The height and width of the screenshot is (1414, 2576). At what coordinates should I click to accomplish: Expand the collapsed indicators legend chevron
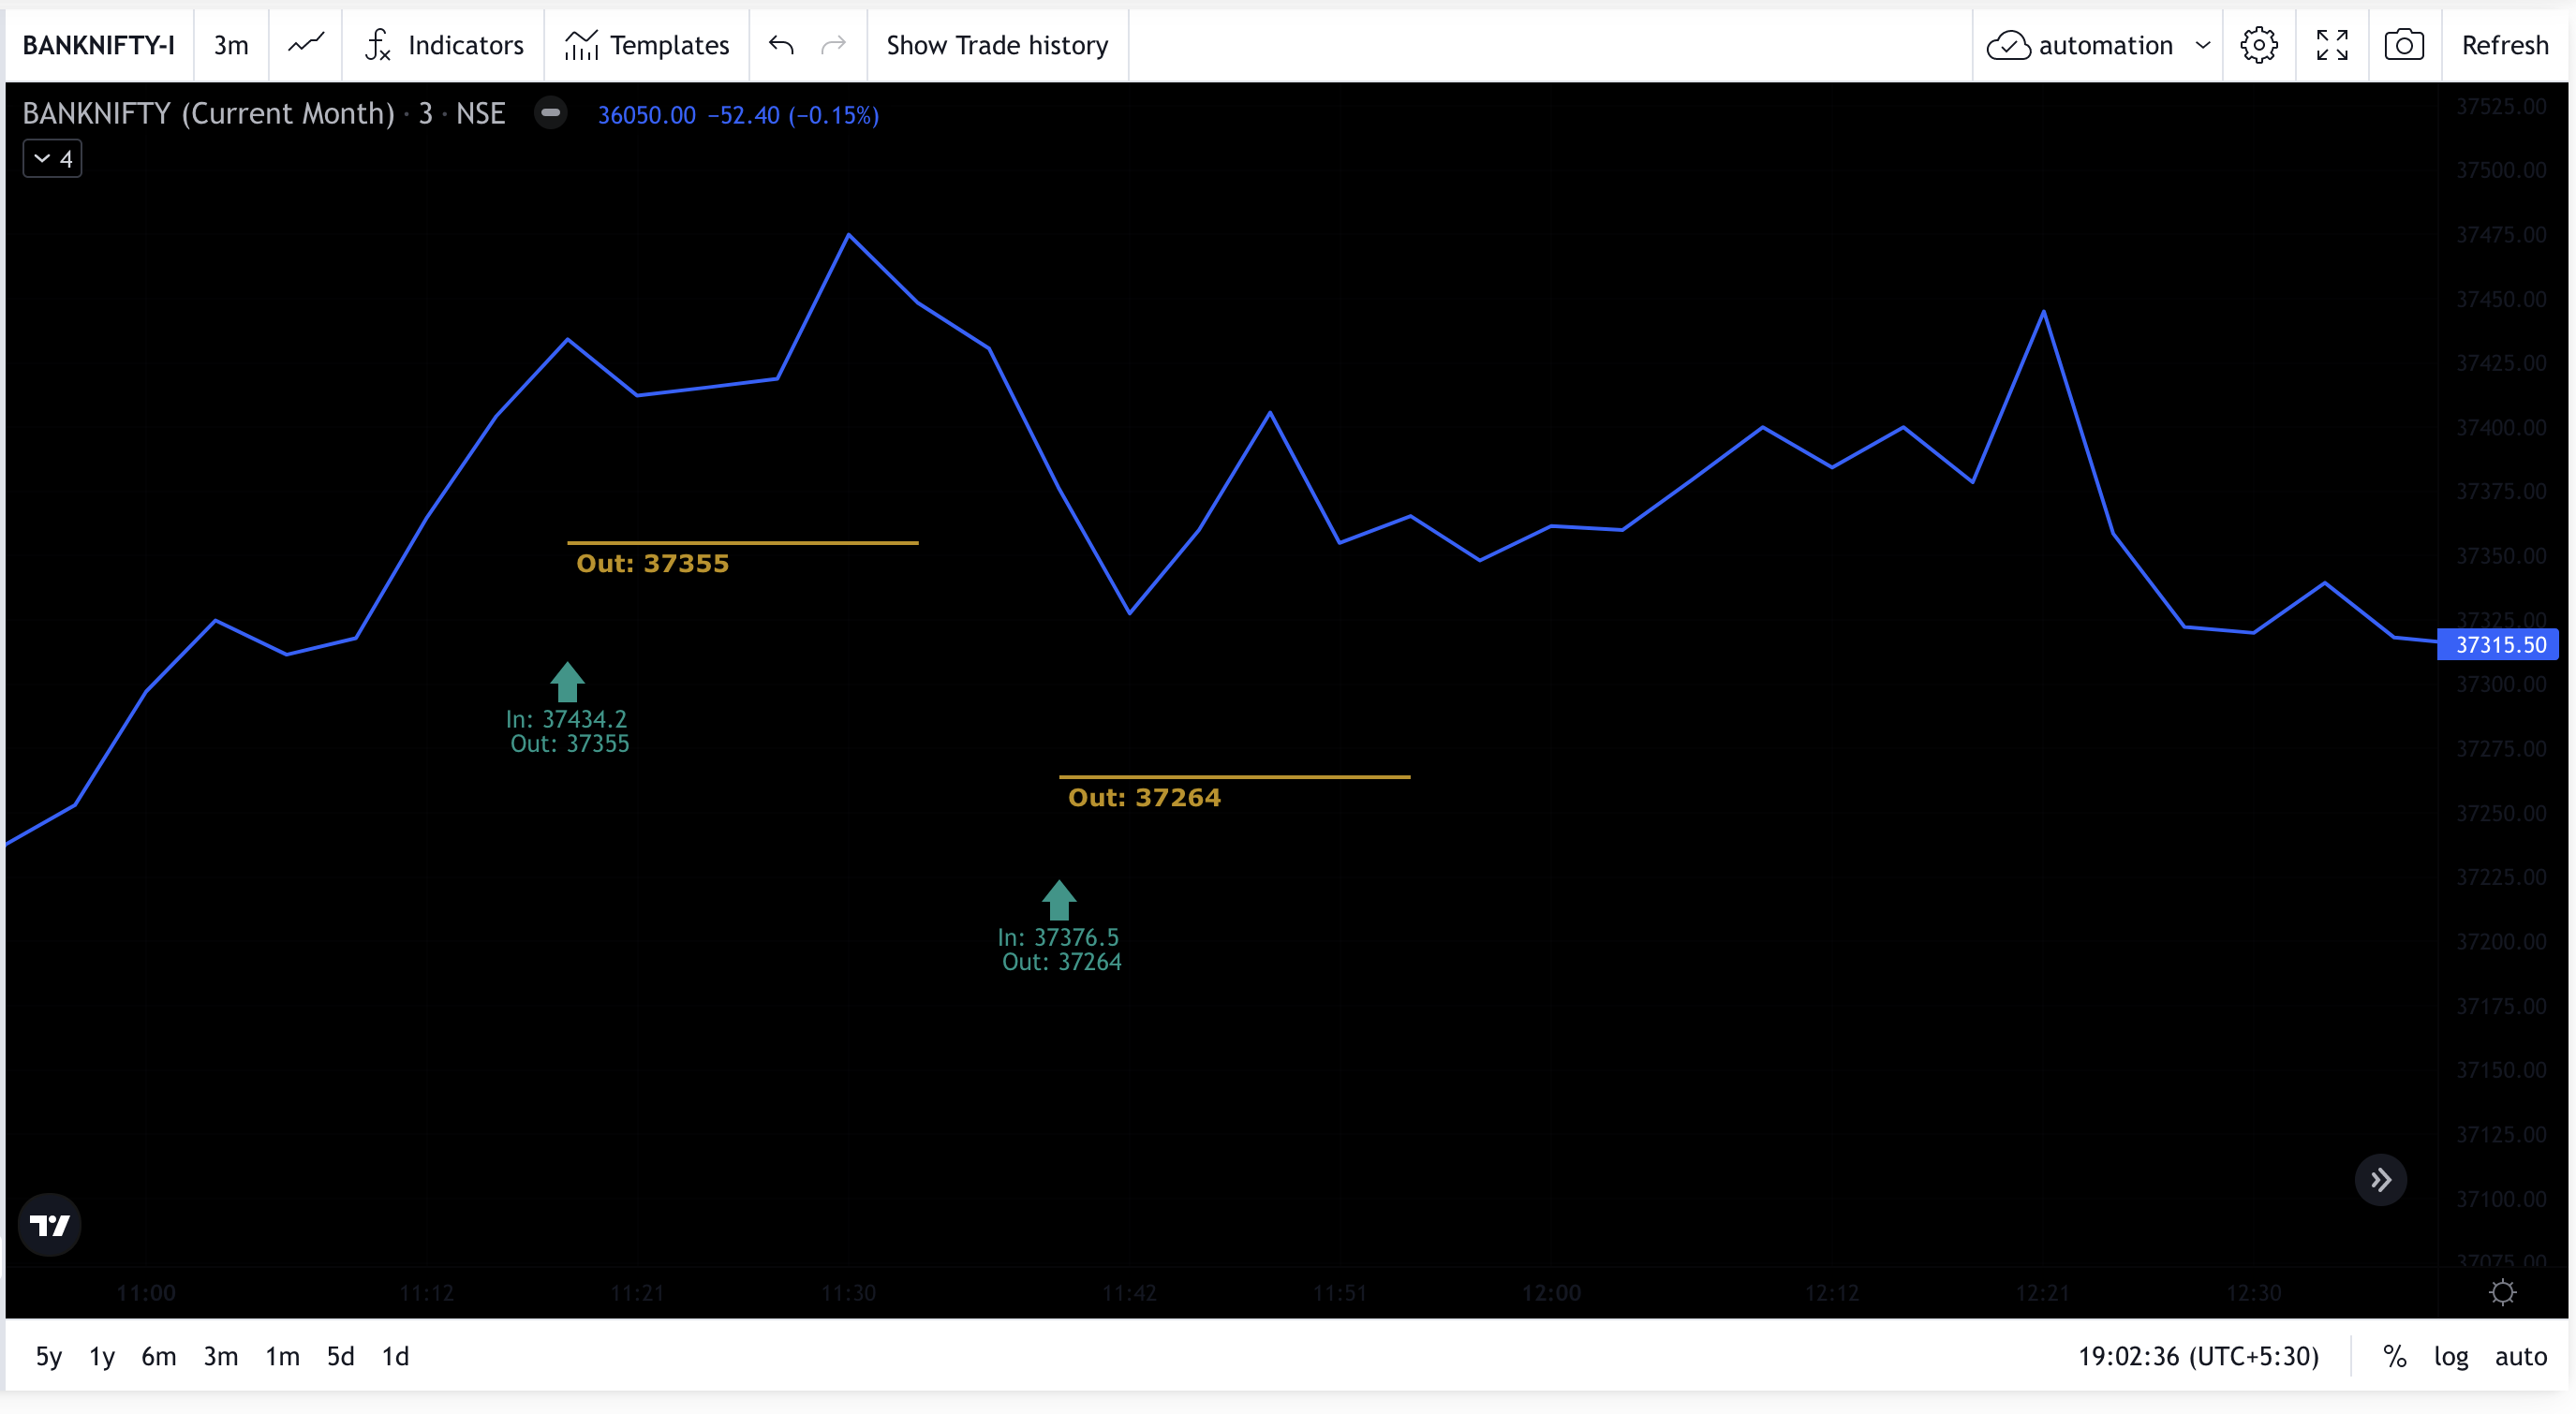[52, 159]
